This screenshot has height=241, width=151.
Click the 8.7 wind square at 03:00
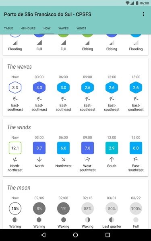click(x=39, y=148)
